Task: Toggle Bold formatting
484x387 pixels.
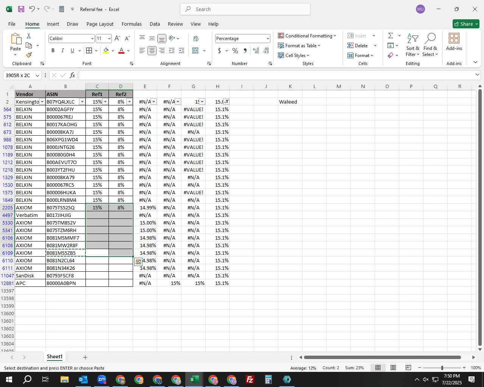Action: 53,51
